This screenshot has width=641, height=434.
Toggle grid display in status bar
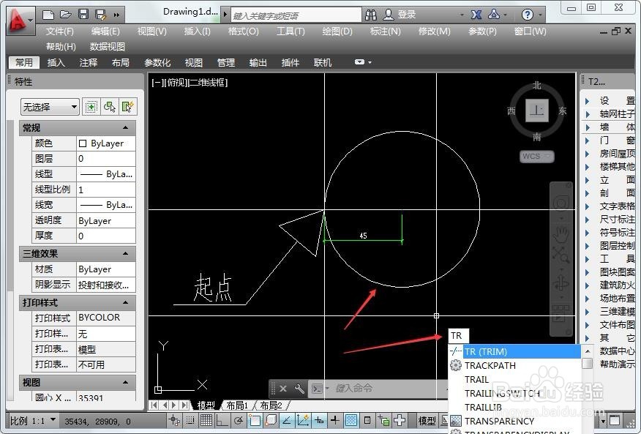pyautogui.click(x=206, y=420)
